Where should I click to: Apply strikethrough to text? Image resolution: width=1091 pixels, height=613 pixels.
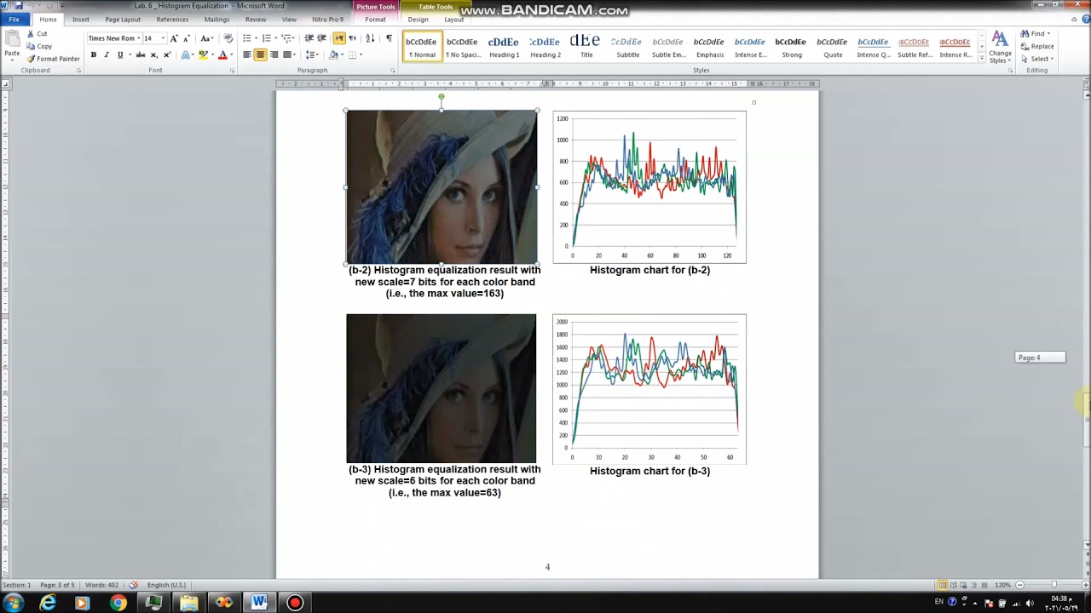141,54
